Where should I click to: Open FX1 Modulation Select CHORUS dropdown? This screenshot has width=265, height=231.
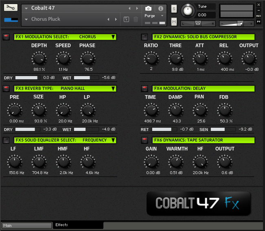pos(65,37)
